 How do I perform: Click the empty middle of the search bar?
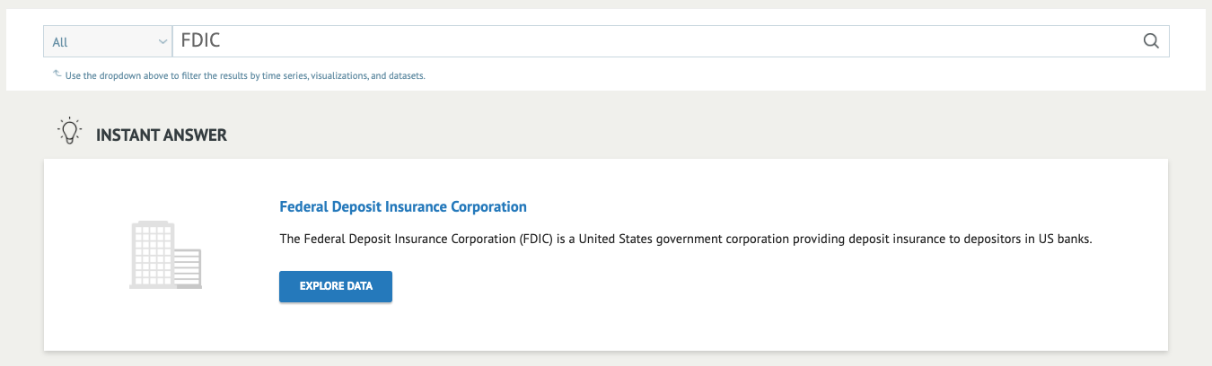[673, 41]
